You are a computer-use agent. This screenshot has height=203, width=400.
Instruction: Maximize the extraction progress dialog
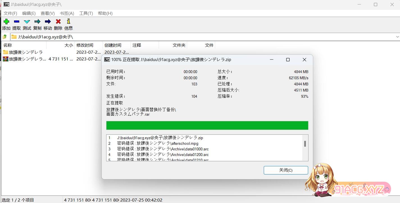point(288,60)
